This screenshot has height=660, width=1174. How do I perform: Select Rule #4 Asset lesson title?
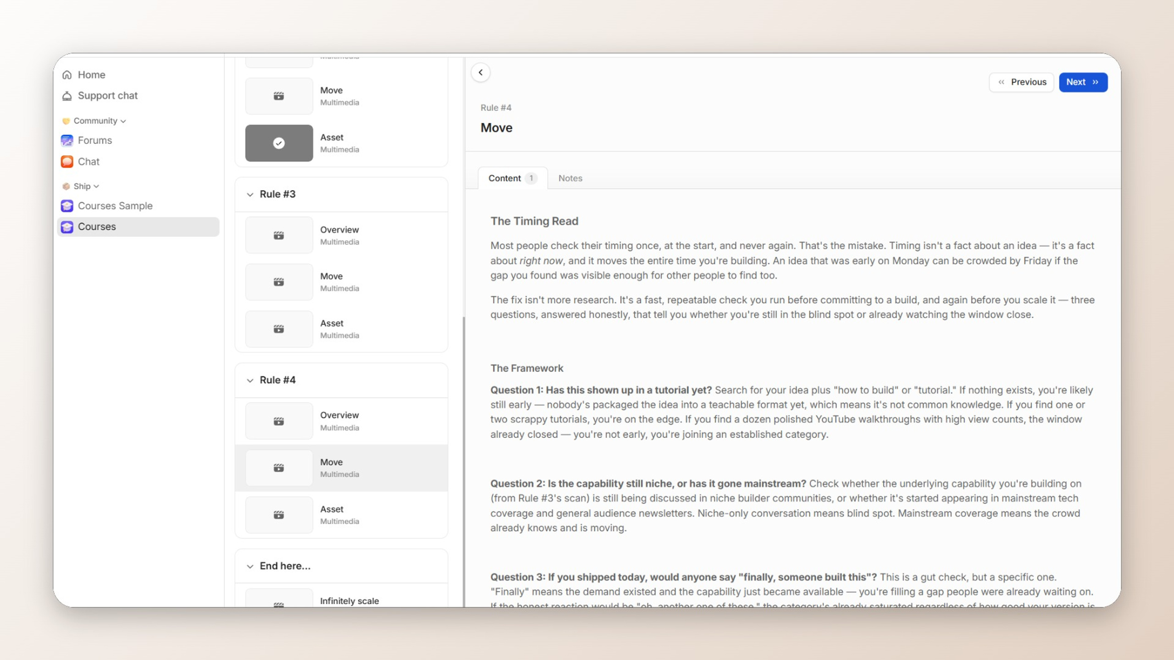click(x=332, y=509)
